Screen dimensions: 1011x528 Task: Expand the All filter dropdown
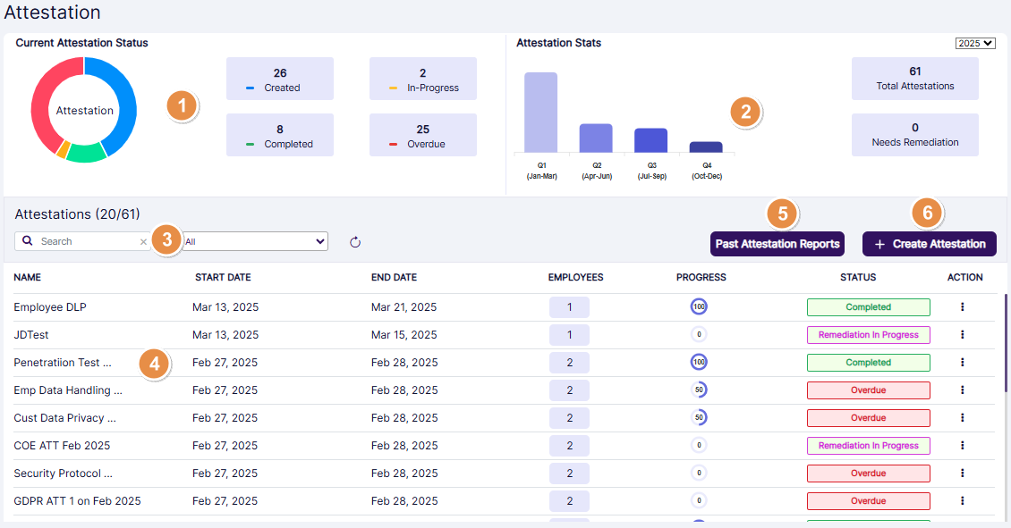pyautogui.click(x=255, y=241)
